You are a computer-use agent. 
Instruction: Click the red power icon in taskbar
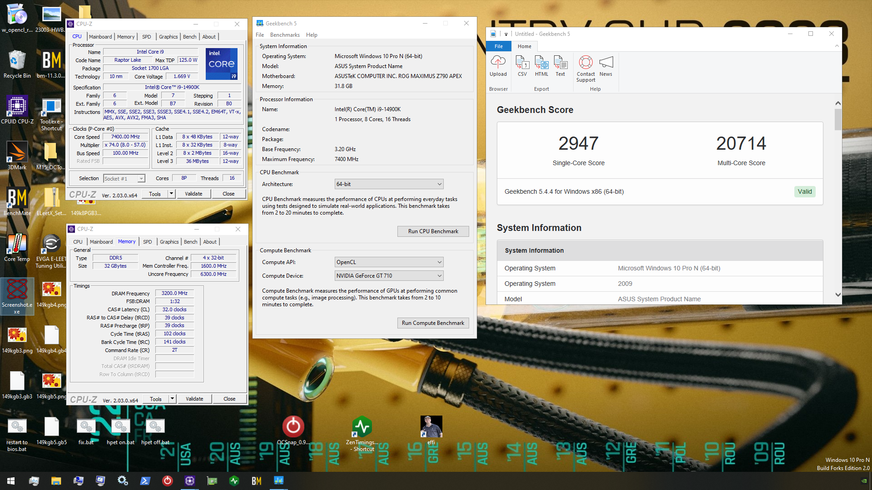click(x=168, y=481)
